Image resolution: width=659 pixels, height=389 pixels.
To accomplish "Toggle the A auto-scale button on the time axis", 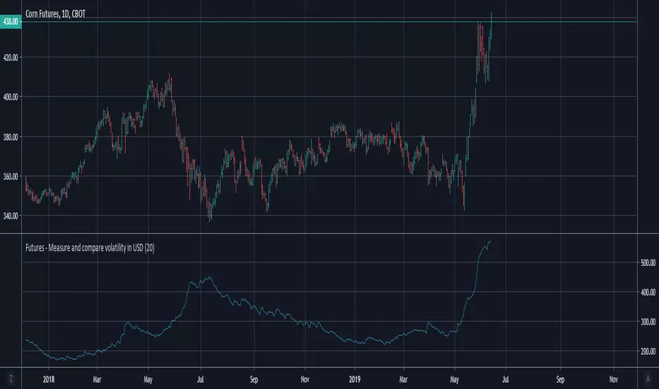I will [x=648, y=379].
